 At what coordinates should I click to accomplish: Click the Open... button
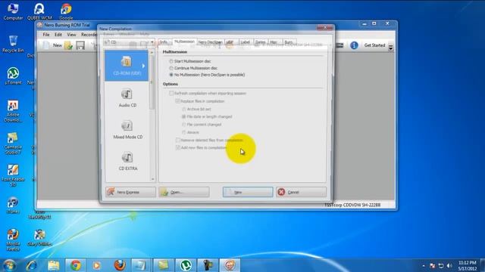pyautogui.click(x=184, y=192)
